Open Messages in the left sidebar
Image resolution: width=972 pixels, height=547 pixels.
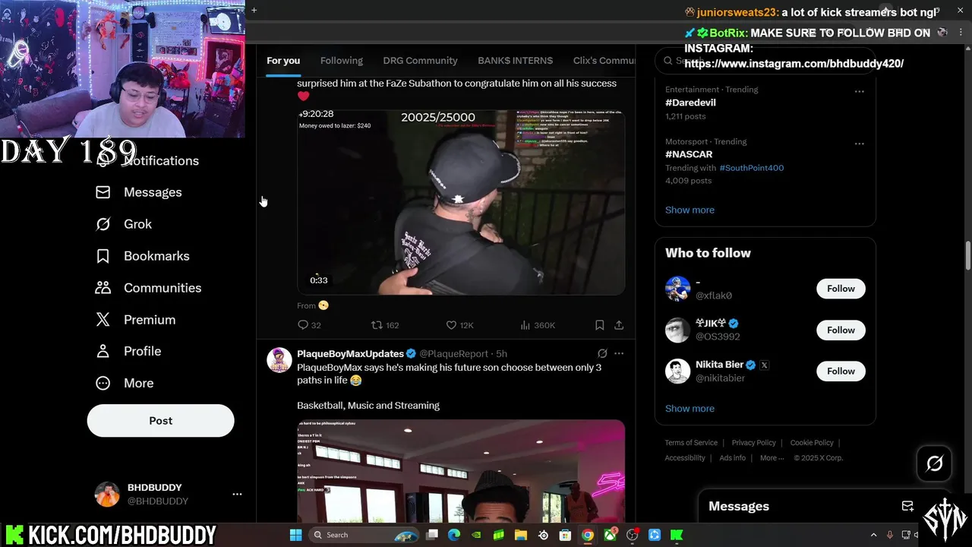pos(139,192)
